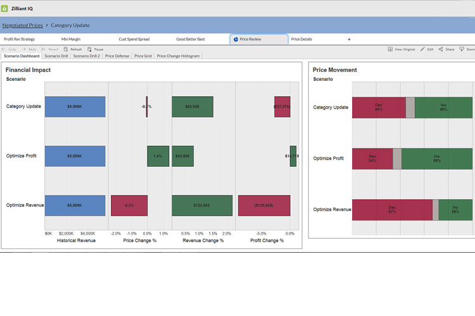
Task: Click the red Optimize Revenue price change bar
Action: 129,205
